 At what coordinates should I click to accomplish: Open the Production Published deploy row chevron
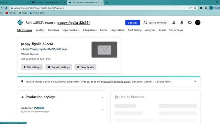(102, 110)
